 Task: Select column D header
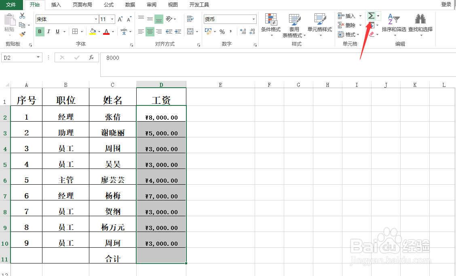pyautogui.click(x=161, y=84)
